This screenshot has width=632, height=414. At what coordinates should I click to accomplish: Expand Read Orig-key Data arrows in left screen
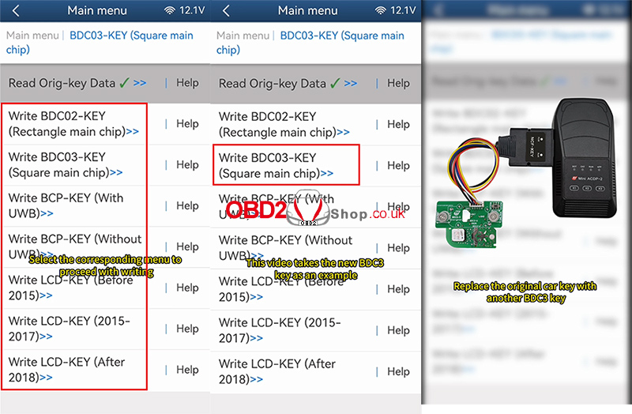140,83
